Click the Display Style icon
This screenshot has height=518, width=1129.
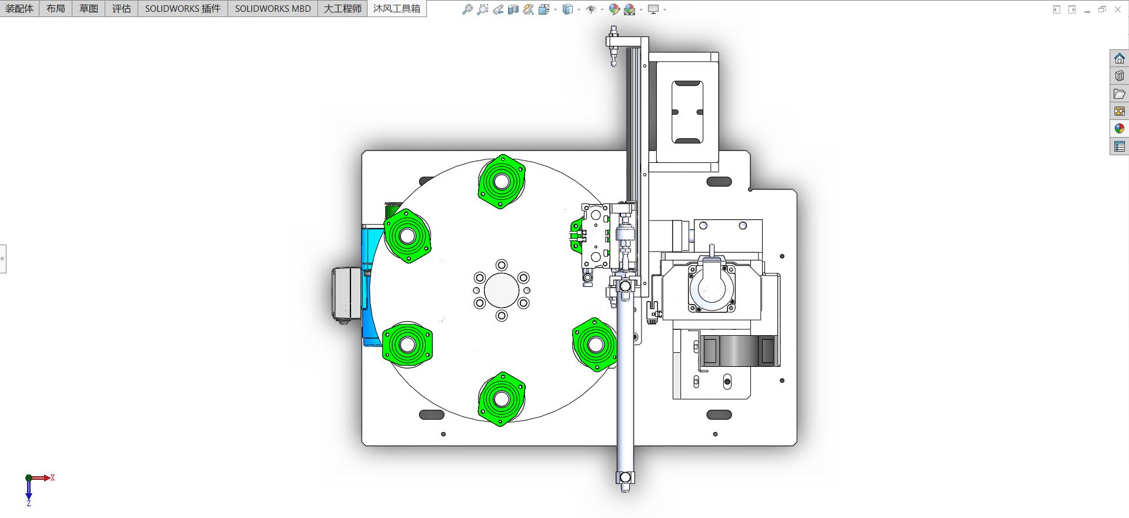tap(567, 9)
